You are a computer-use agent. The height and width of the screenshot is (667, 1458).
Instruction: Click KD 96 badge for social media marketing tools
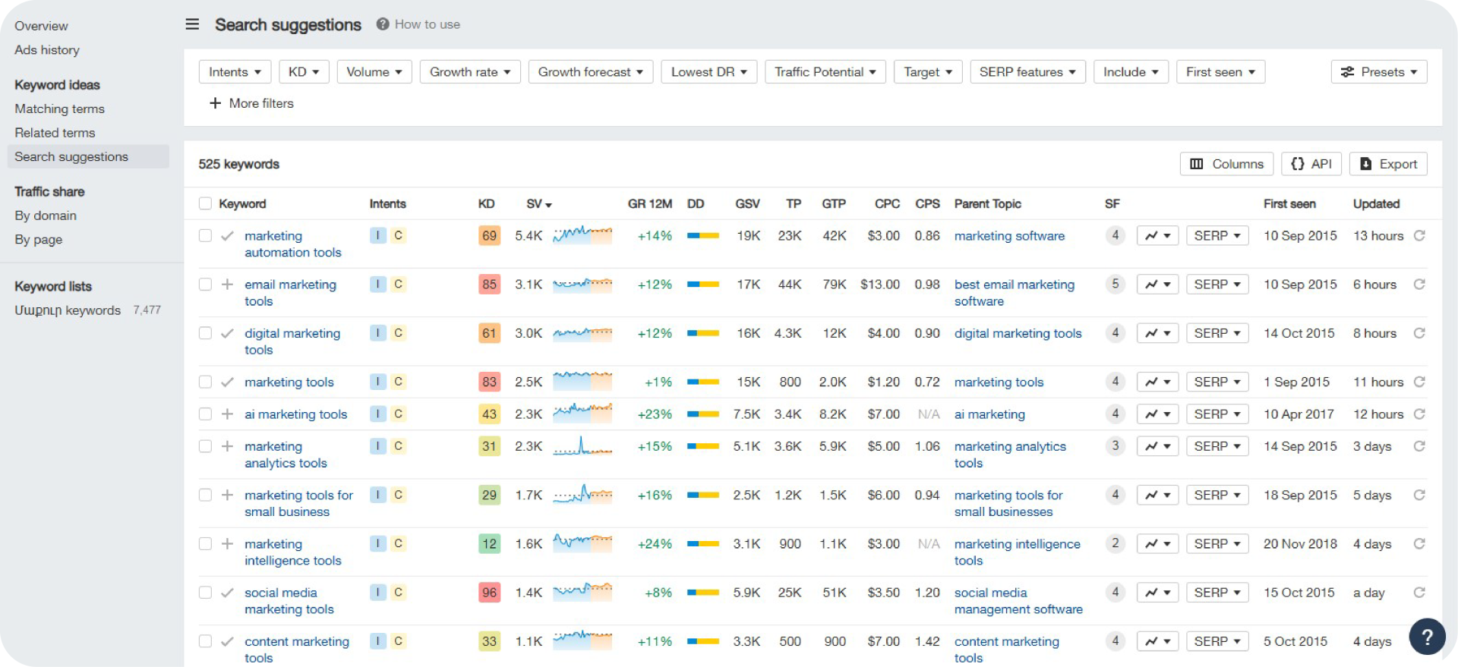click(x=489, y=593)
